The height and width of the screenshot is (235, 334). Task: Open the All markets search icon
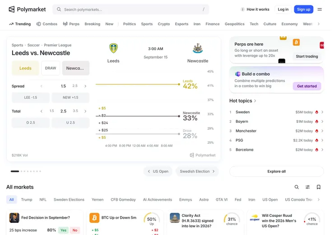(297, 187)
